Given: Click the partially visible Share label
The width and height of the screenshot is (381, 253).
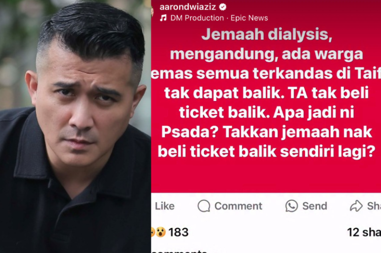Looking at the screenshot, I should coord(374,206).
